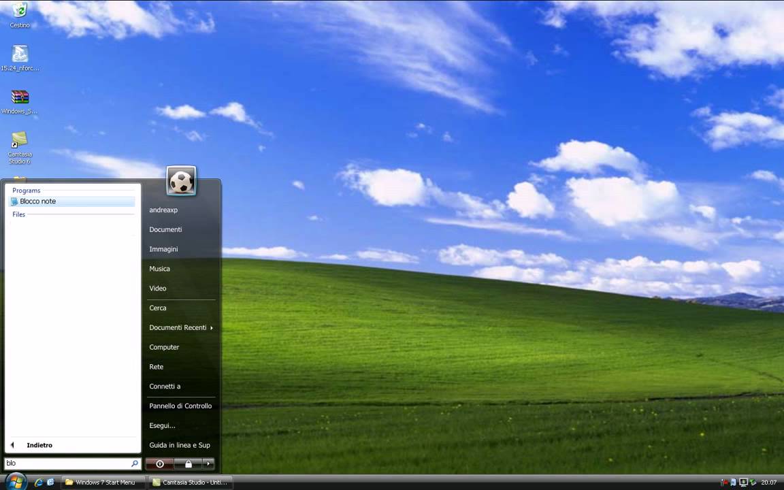Launch Internet Explorer from quick launch
The height and width of the screenshot is (490, 784).
39,483
